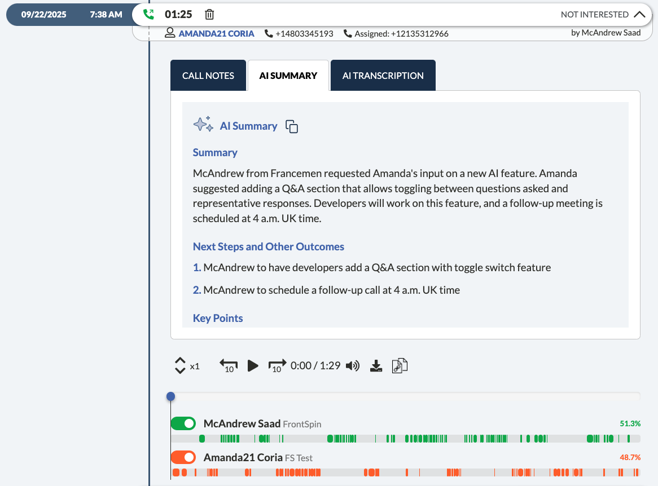Click the 51.3% talk ratio
This screenshot has width=658, height=486.
630,423
